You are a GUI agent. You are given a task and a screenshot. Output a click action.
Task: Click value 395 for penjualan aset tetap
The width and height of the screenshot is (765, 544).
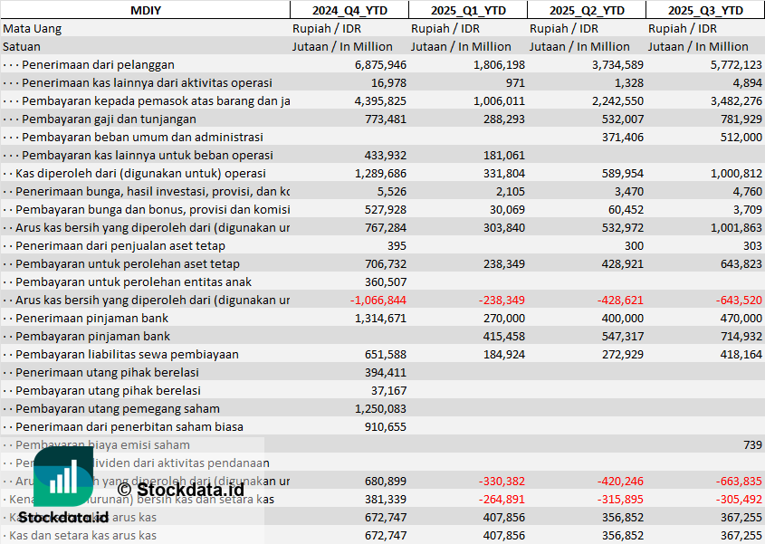pyautogui.click(x=397, y=245)
